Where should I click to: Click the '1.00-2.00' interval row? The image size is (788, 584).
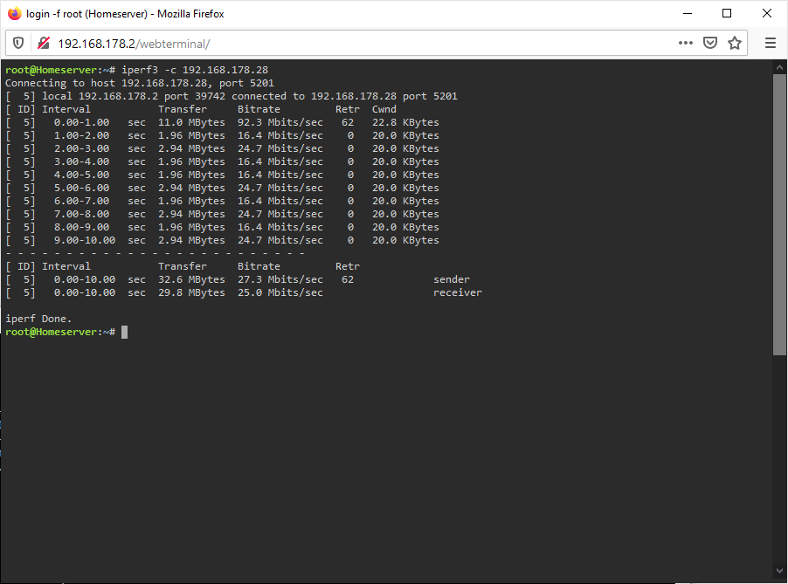[x=222, y=135]
